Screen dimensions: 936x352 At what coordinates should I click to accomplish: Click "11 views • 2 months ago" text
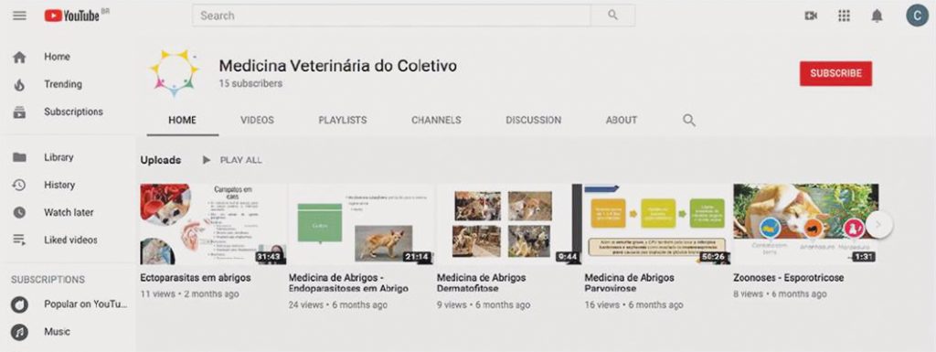(189, 294)
